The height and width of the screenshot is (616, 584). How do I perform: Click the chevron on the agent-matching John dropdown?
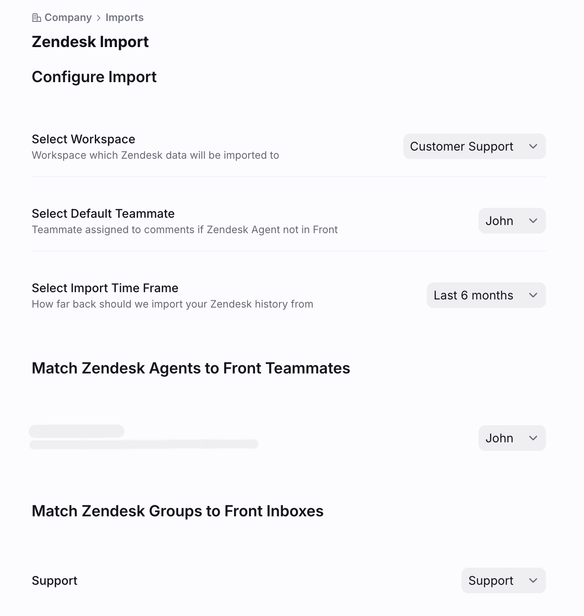click(x=533, y=438)
